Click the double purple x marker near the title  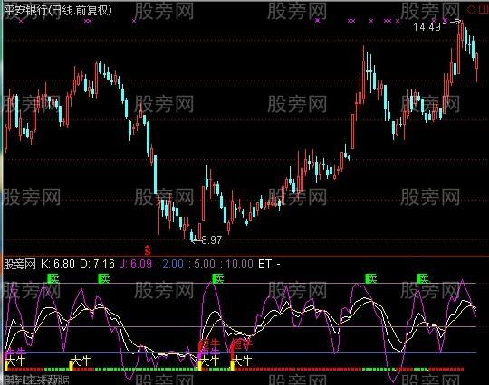(x=88, y=21)
